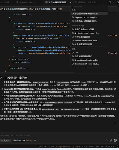119x150 pixels.
Task: Click the JSONArray queryShelfBindMonitorInfoListJSON line
Action: 41,35
